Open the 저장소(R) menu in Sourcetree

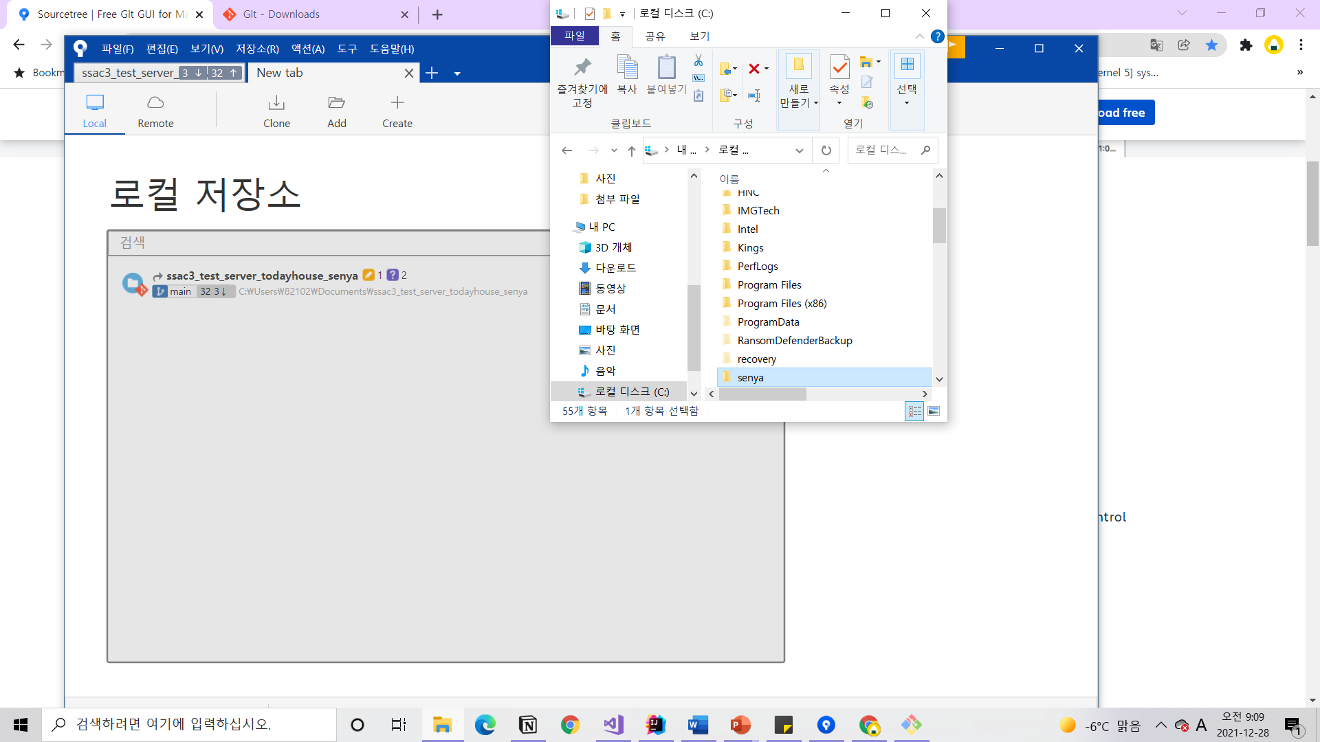(x=257, y=49)
